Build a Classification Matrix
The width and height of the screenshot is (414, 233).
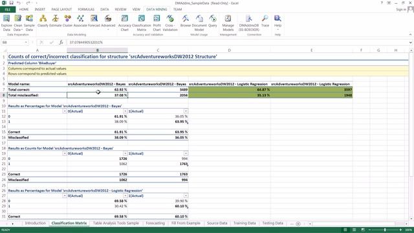coord(141,23)
